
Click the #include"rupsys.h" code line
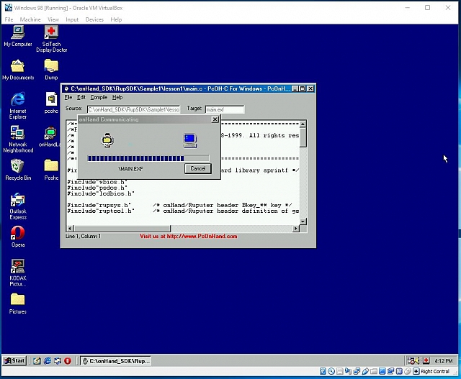[x=99, y=205]
